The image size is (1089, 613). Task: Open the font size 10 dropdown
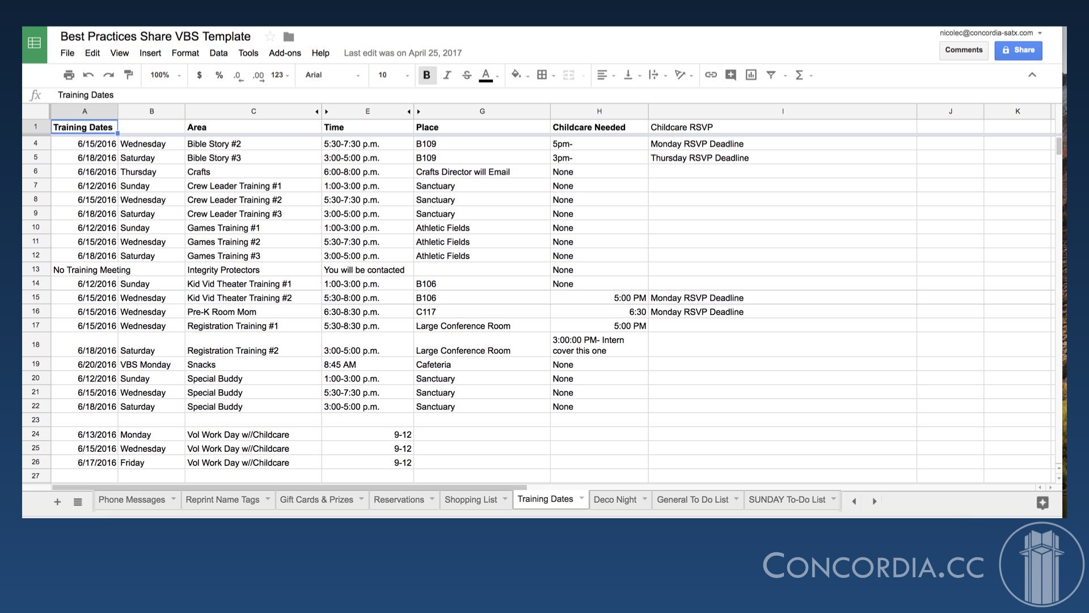[392, 75]
